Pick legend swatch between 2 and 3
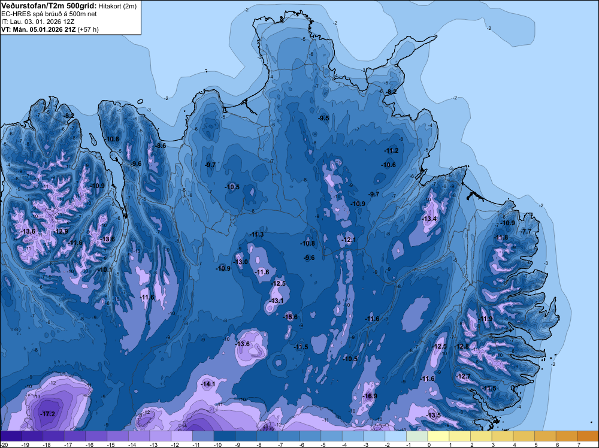Viewport: 599px width, 448px height. coord(482,436)
